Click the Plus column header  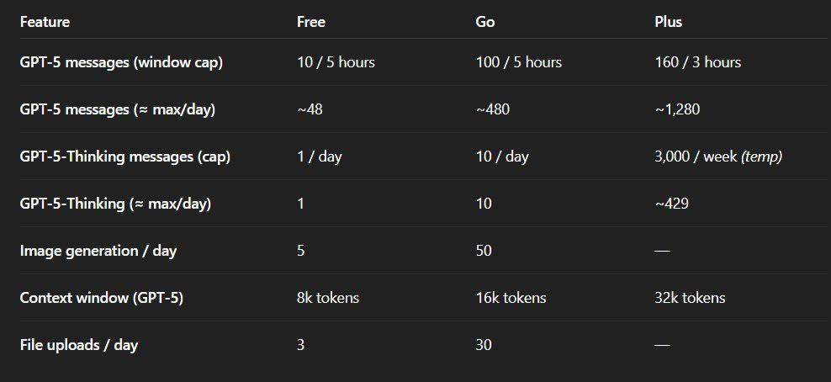tap(668, 22)
